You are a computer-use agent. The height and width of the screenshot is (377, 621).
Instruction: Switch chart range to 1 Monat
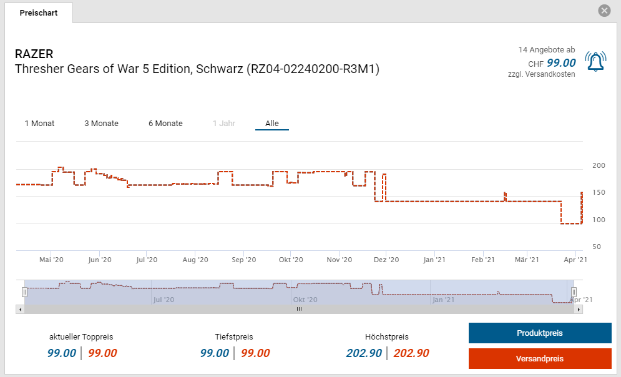39,124
